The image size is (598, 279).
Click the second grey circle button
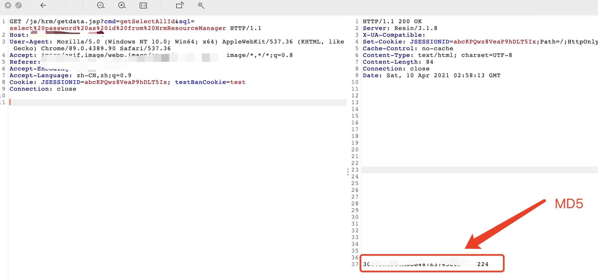tap(19, 5)
